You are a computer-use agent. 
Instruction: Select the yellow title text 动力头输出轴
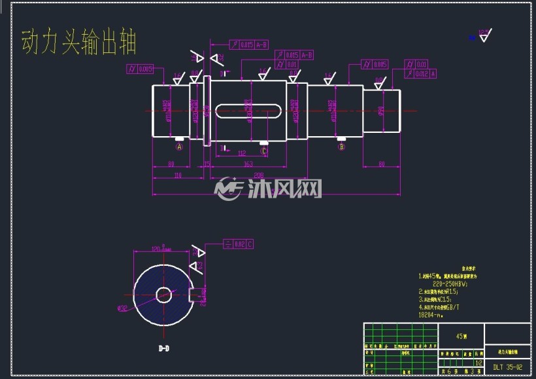[79, 42]
